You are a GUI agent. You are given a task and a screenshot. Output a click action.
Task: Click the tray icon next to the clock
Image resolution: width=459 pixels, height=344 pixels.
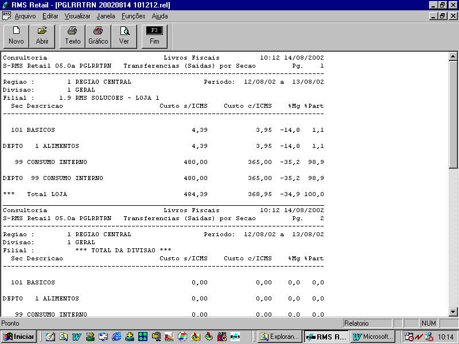pos(429,337)
